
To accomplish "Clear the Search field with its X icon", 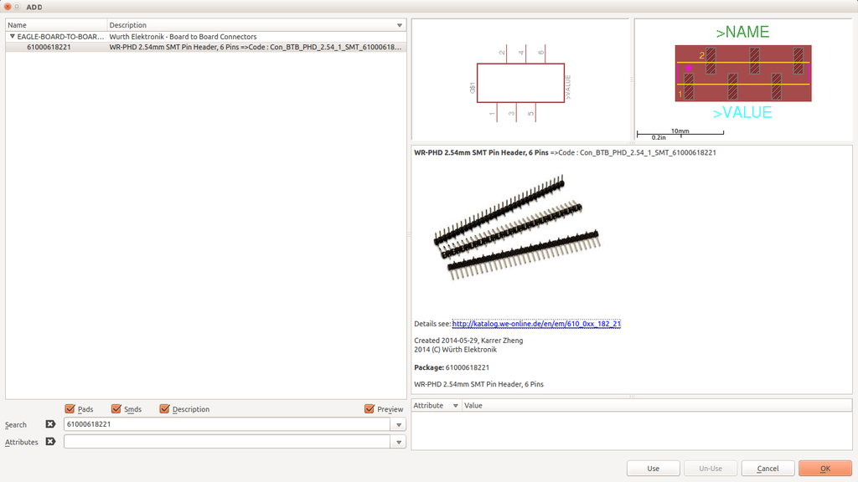I will coord(50,424).
